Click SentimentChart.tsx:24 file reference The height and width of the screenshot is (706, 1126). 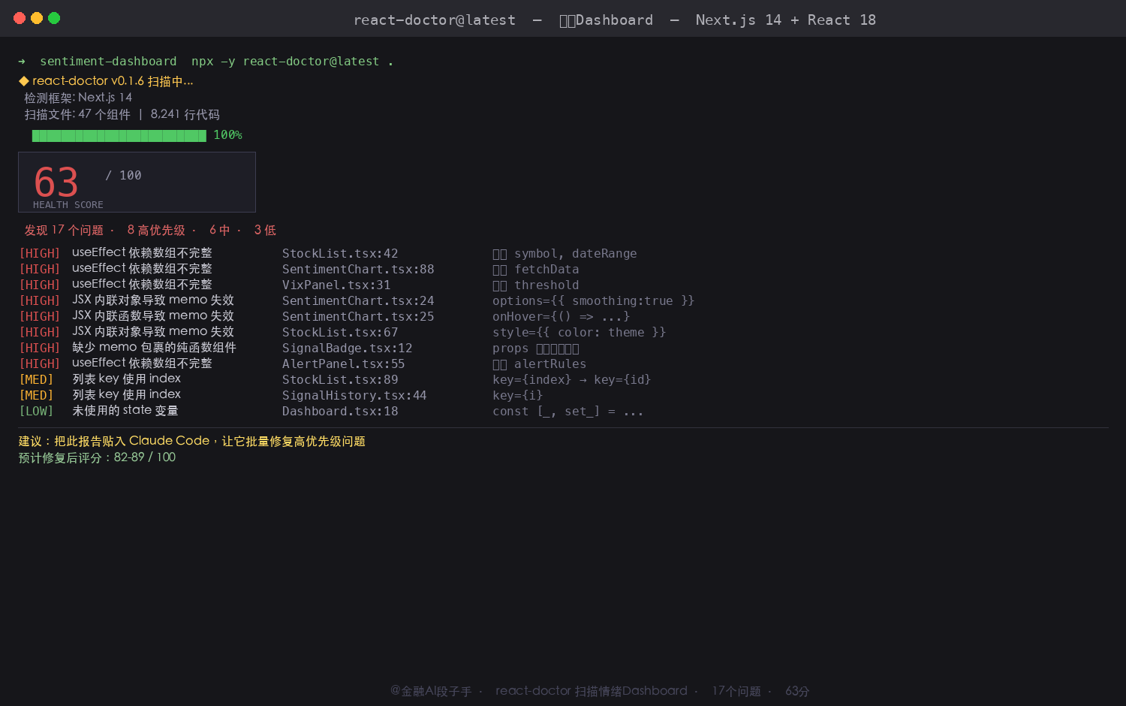(358, 301)
